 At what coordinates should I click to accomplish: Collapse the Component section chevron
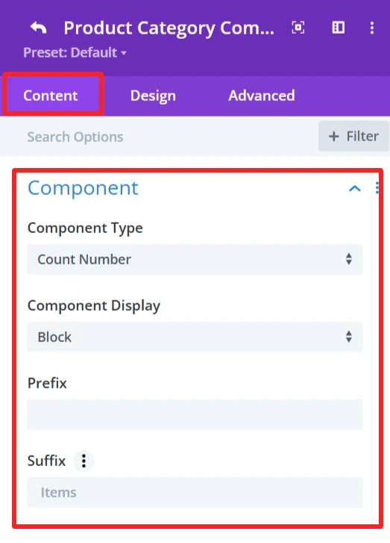(x=355, y=188)
